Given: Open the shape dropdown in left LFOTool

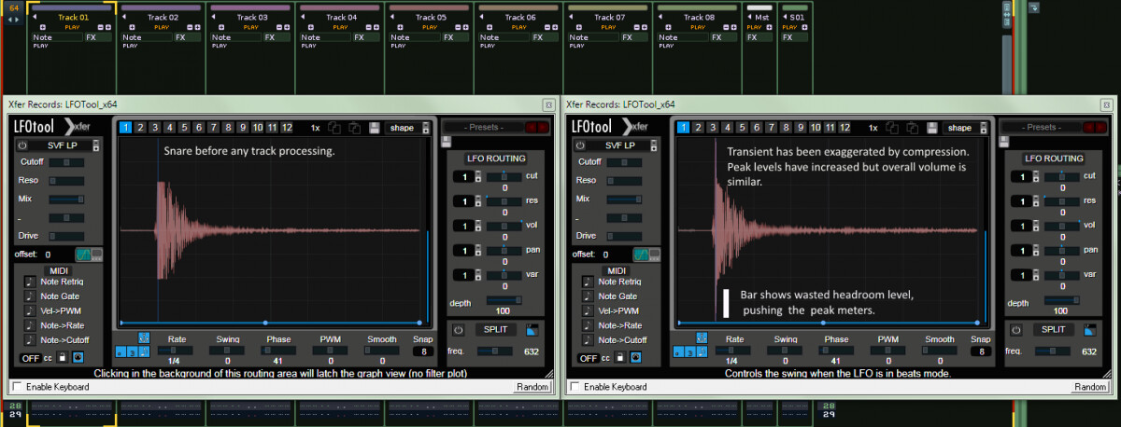Looking at the screenshot, I should point(408,128).
